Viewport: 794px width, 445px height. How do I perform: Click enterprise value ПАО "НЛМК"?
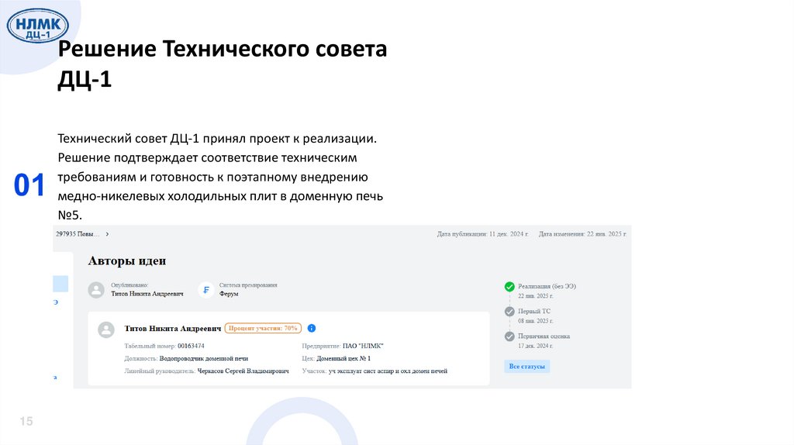pos(363,346)
